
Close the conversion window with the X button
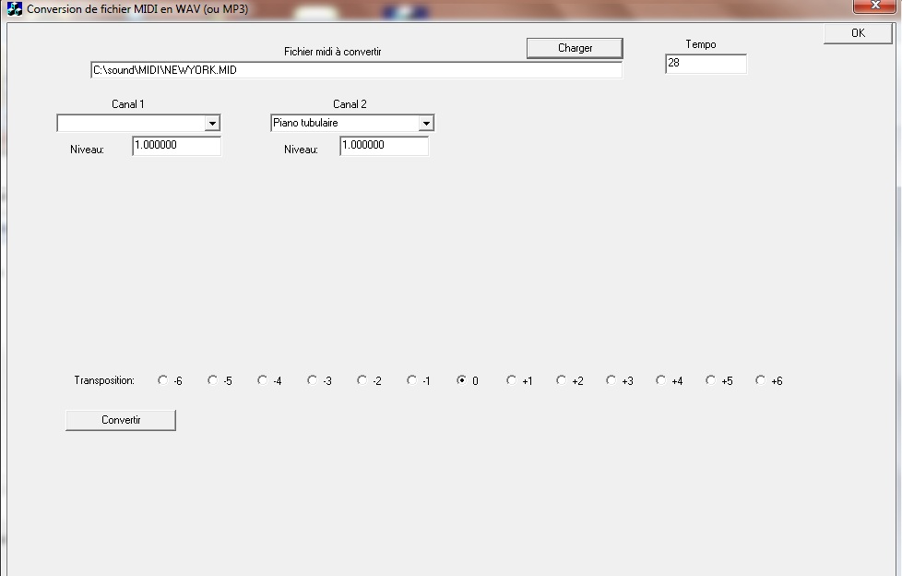click(875, 6)
